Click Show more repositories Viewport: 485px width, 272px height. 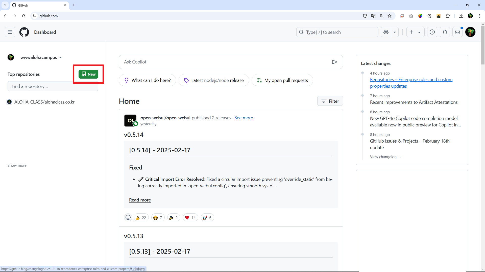tap(17, 165)
